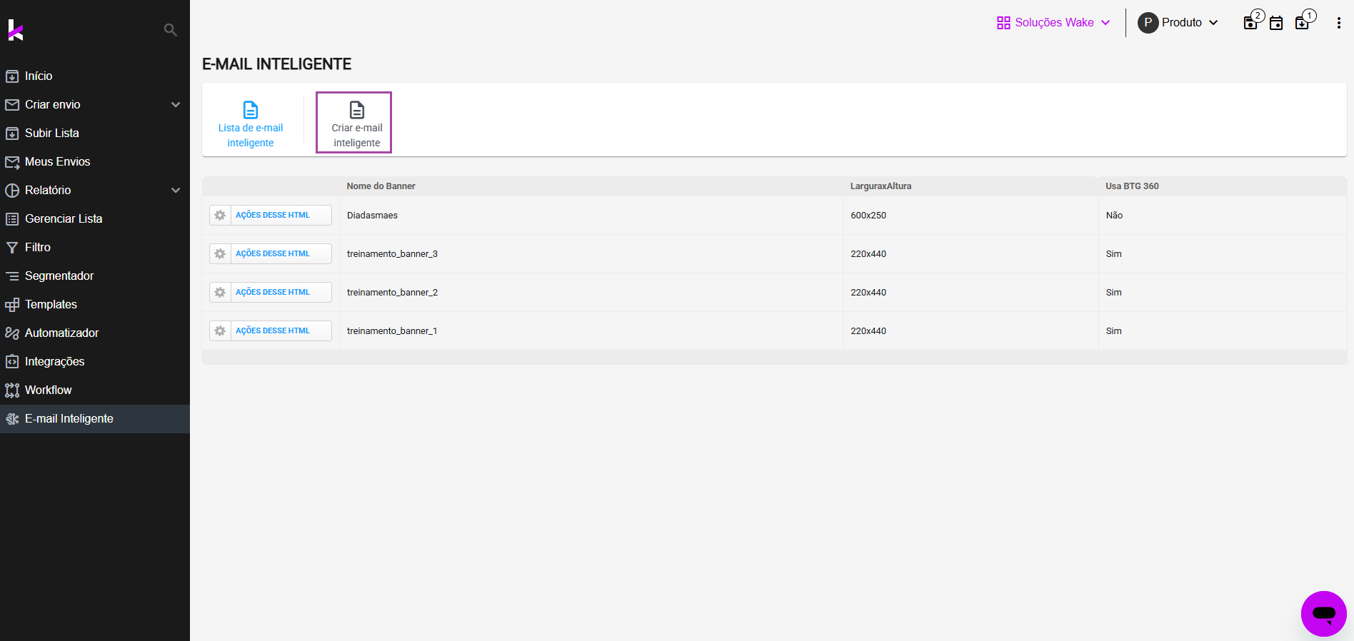Open Subir Lista menu item
Screen dimensions: 1354x641
click(x=95, y=133)
